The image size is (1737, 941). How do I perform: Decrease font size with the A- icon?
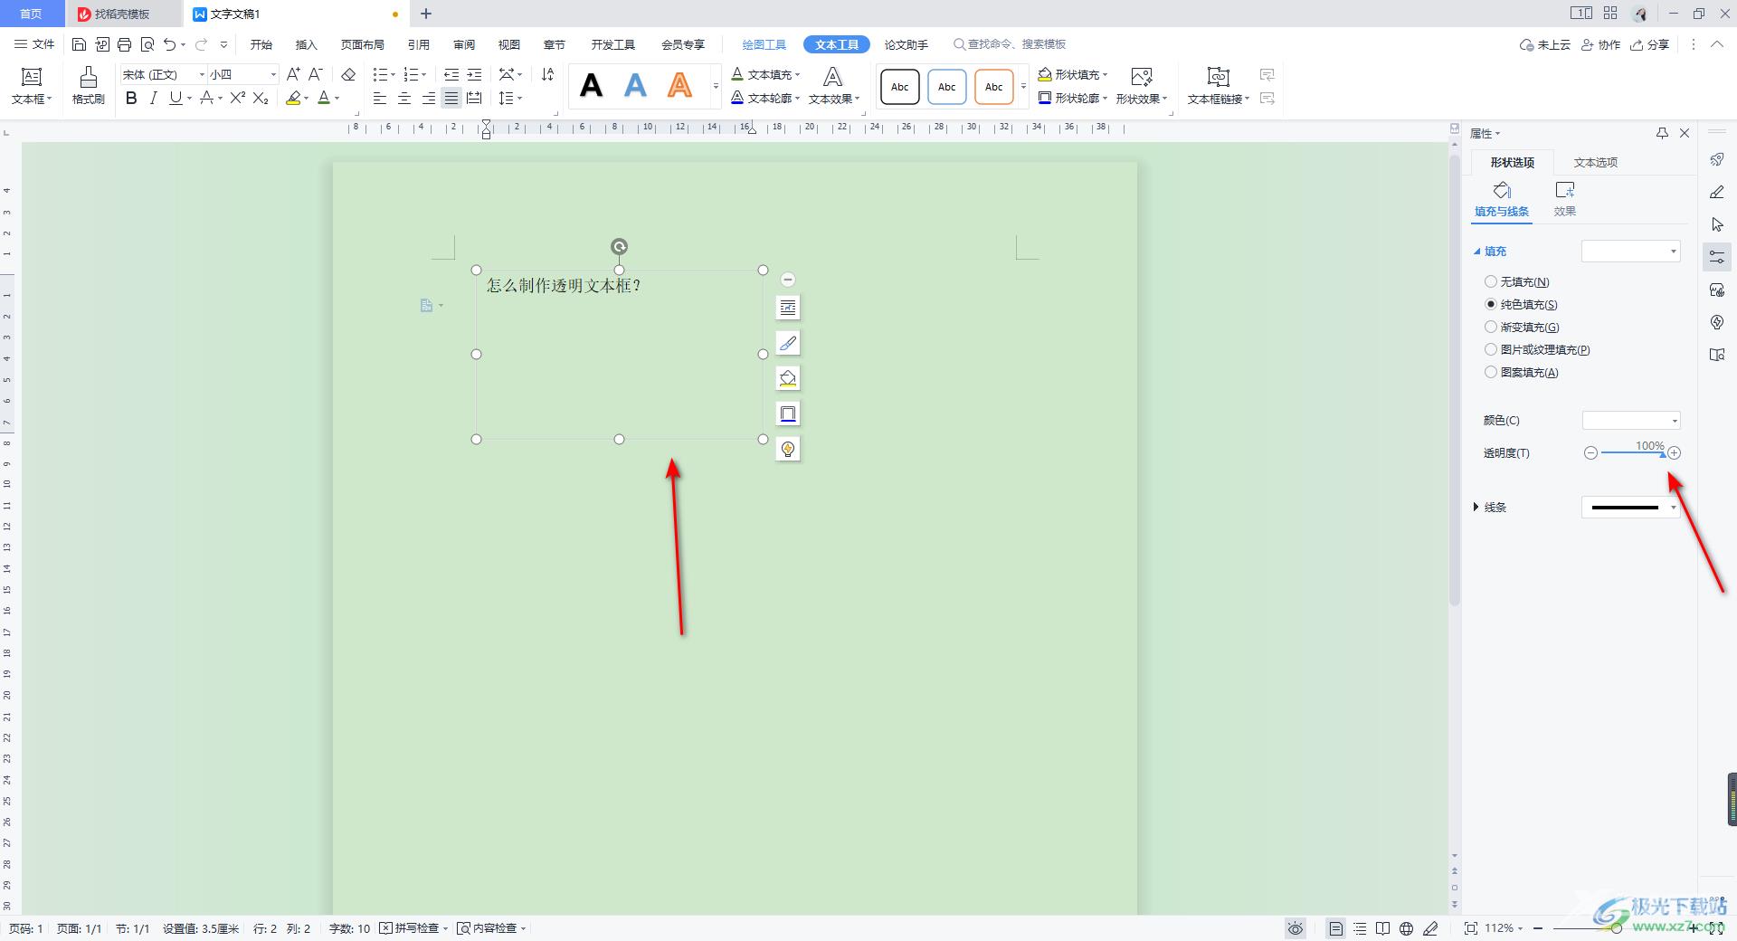point(316,74)
